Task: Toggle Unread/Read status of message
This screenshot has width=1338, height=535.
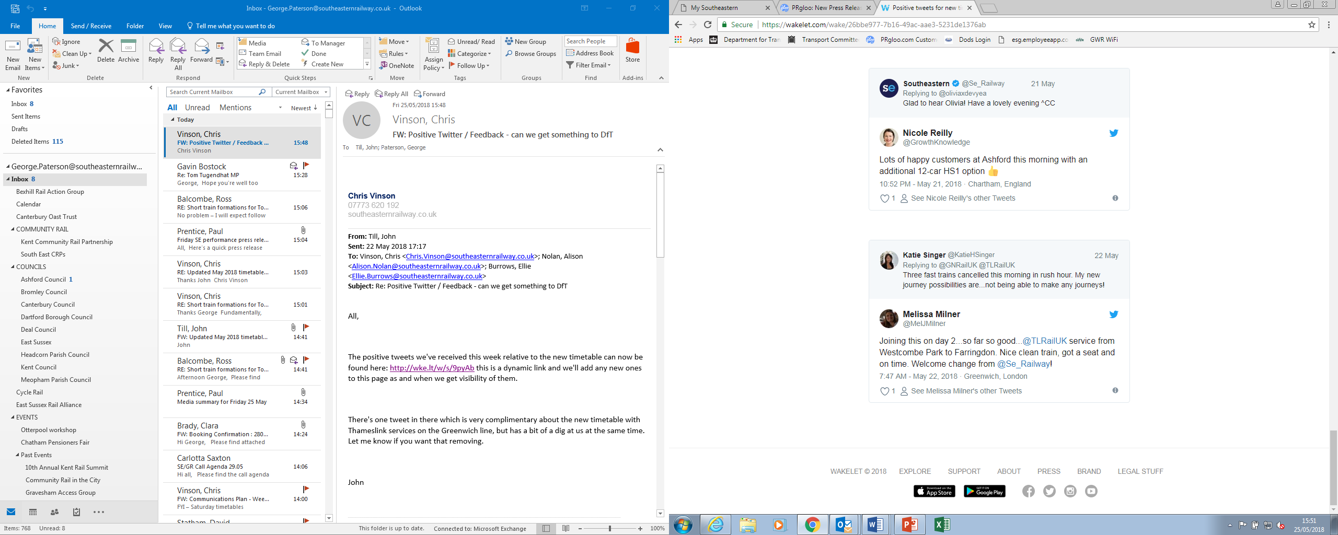Action: pos(471,42)
